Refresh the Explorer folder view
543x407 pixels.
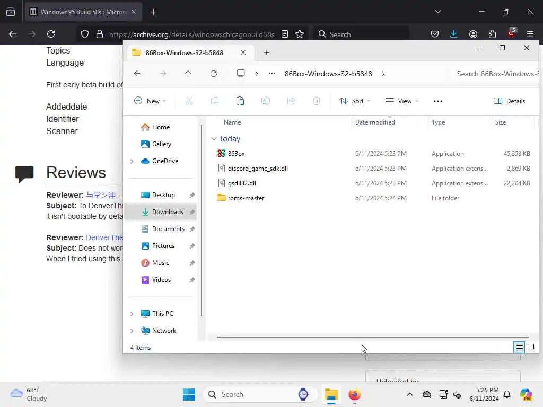pos(214,73)
